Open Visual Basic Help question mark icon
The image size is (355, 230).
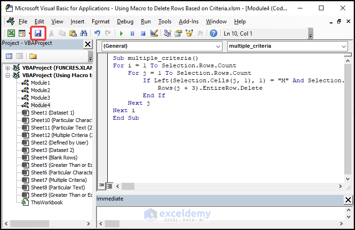pos(214,34)
